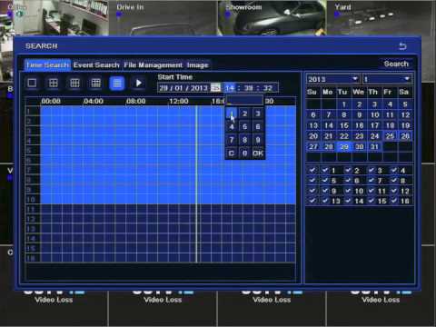
Task: Click the white timeline position marker
Action: [196, 184]
